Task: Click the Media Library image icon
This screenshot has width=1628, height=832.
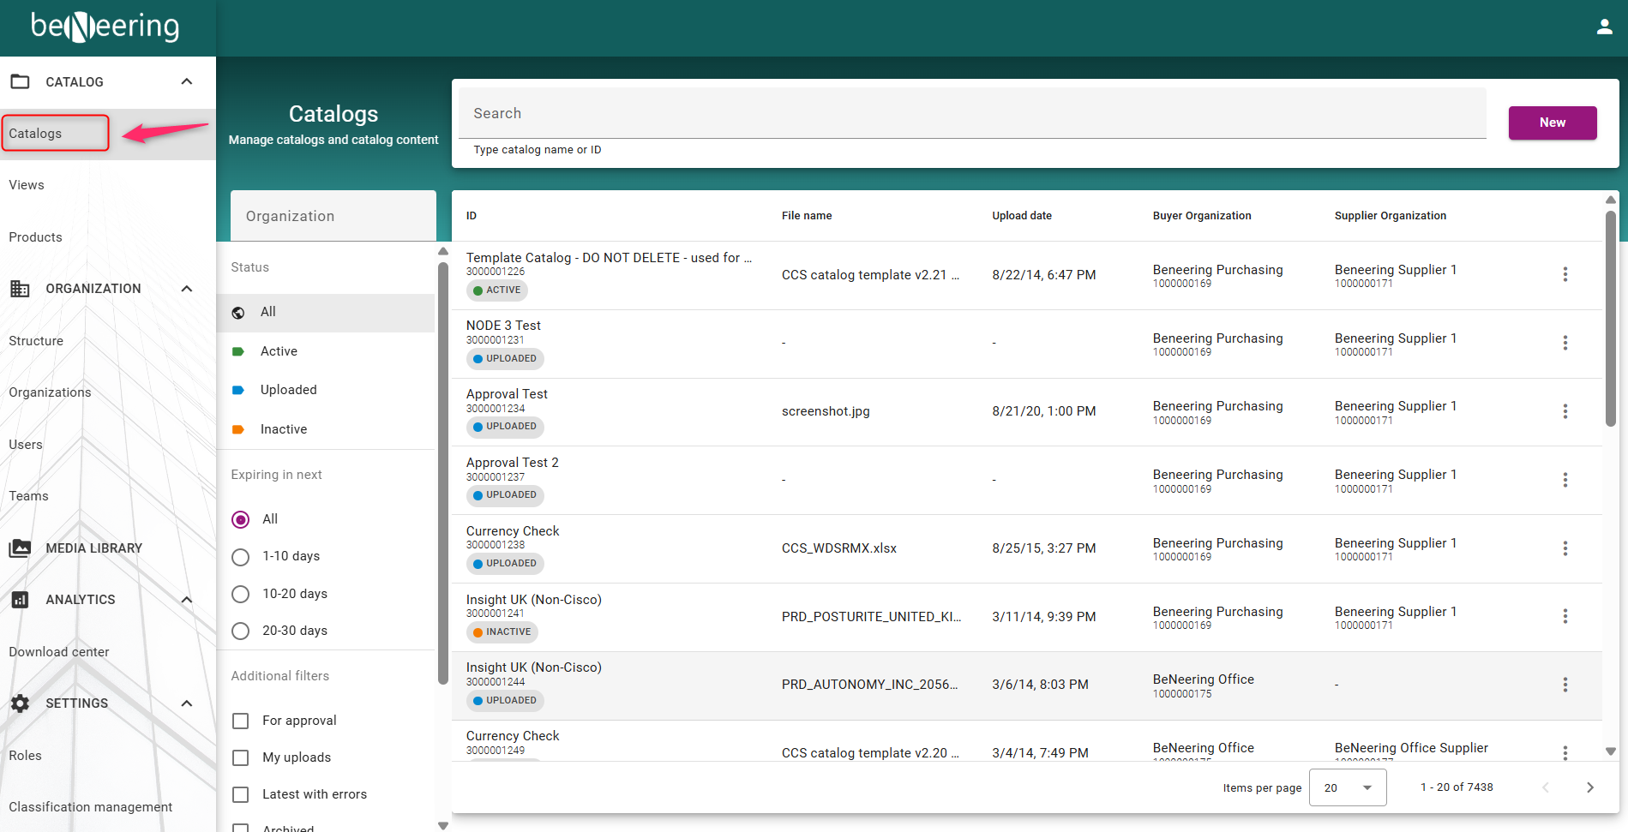Action: [20, 548]
